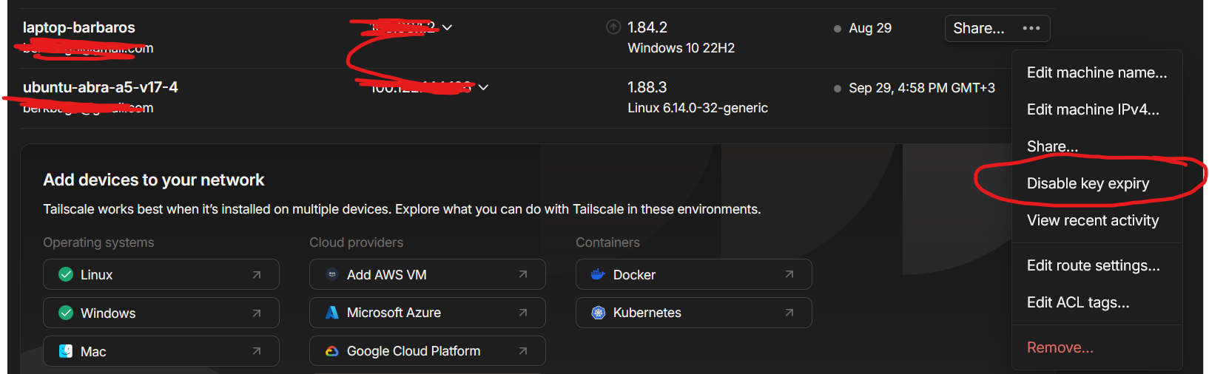Click the Linux green checkmark icon
This screenshot has height=374, width=1209.
click(x=66, y=274)
